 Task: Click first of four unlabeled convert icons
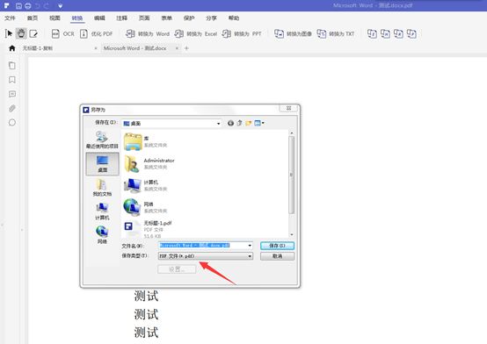point(372,33)
